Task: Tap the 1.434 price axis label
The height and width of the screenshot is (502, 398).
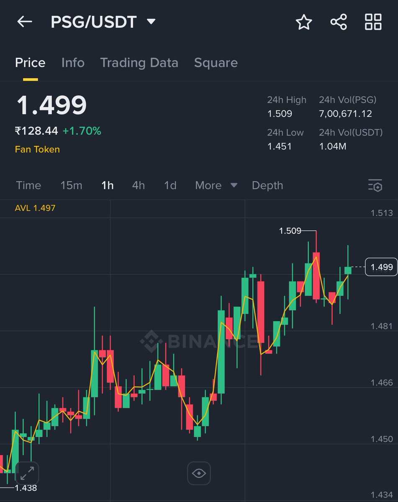Action: point(382,495)
